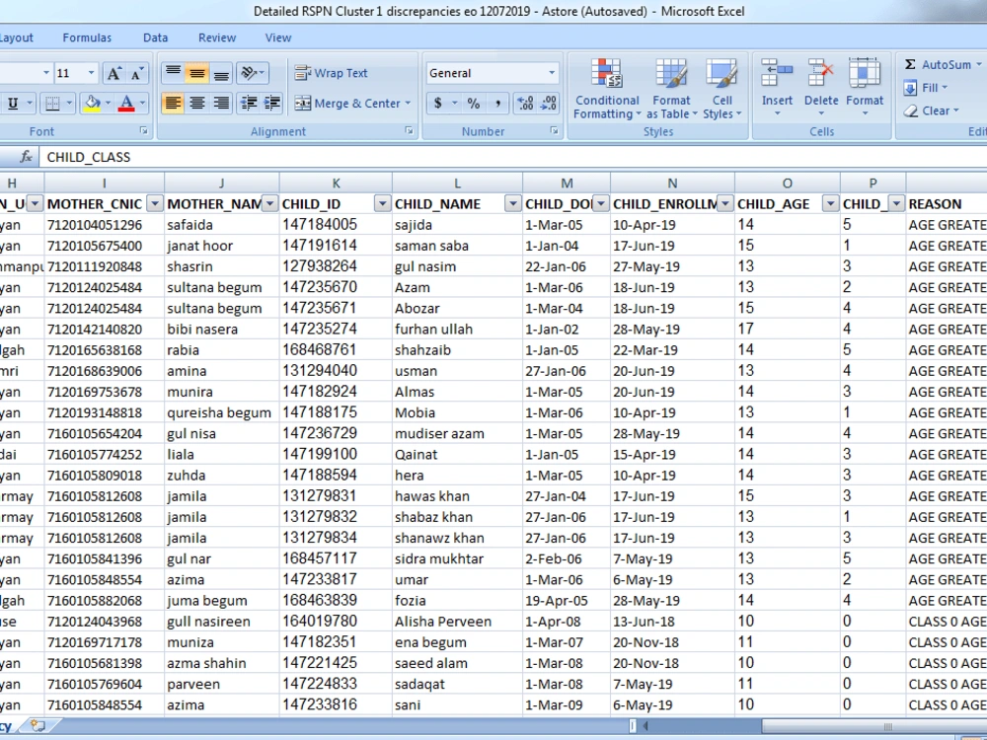This screenshot has height=740, width=987.
Task: Apply percent style
Action: pos(474,104)
